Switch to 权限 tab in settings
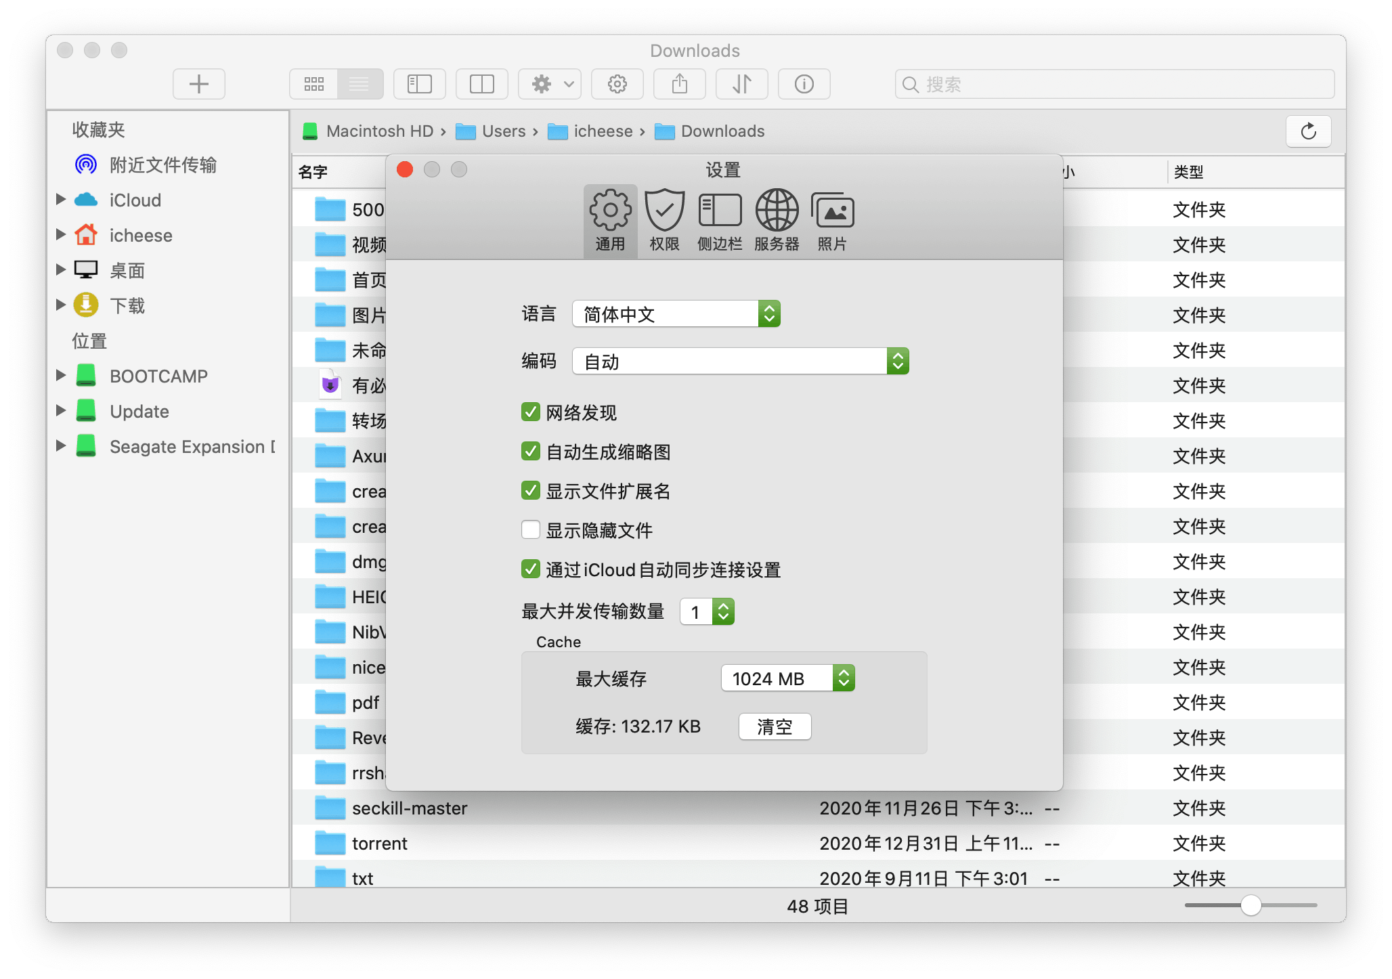 (x=664, y=219)
